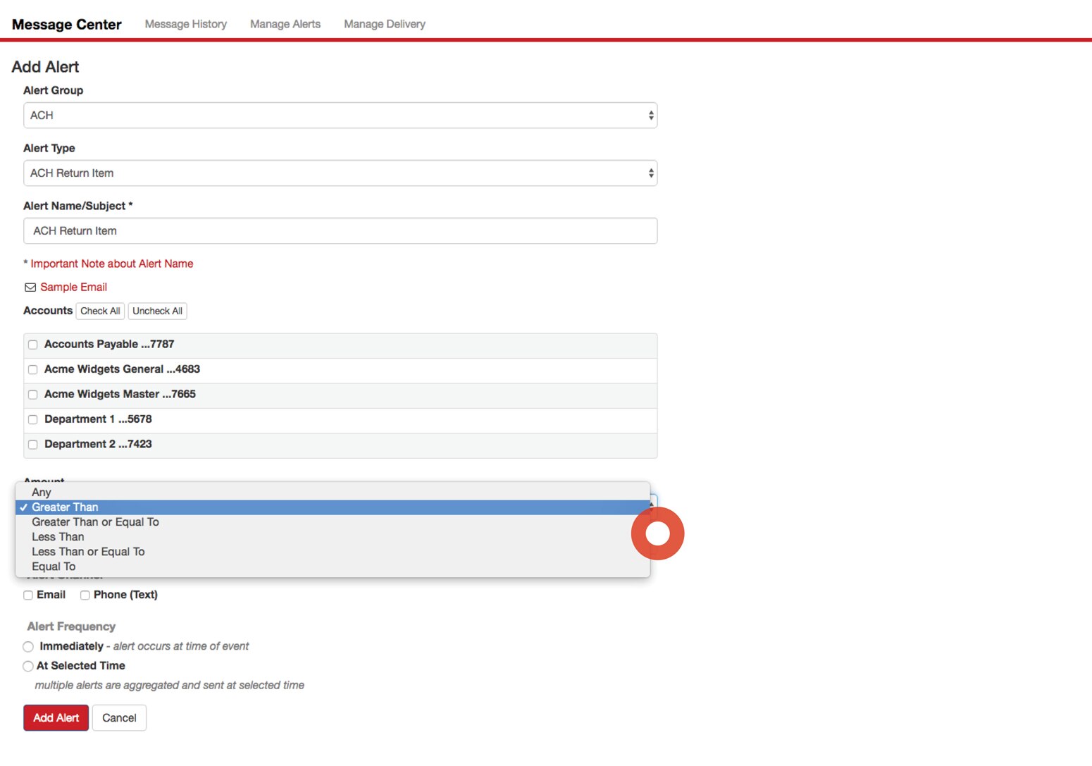Click the Check All accounts button

click(x=99, y=311)
